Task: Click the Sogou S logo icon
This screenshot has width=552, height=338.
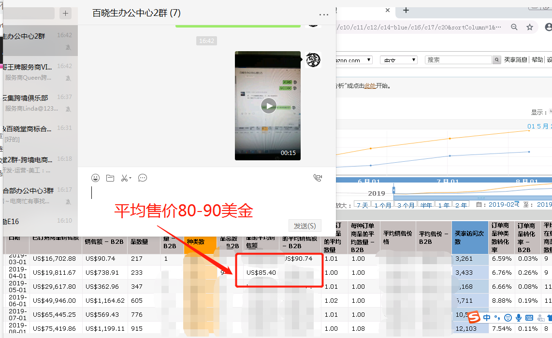Action: point(474,317)
